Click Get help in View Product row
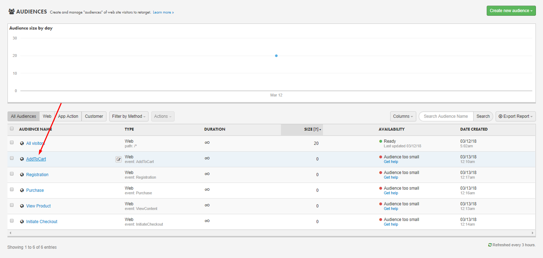The image size is (543, 258). pos(391,209)
